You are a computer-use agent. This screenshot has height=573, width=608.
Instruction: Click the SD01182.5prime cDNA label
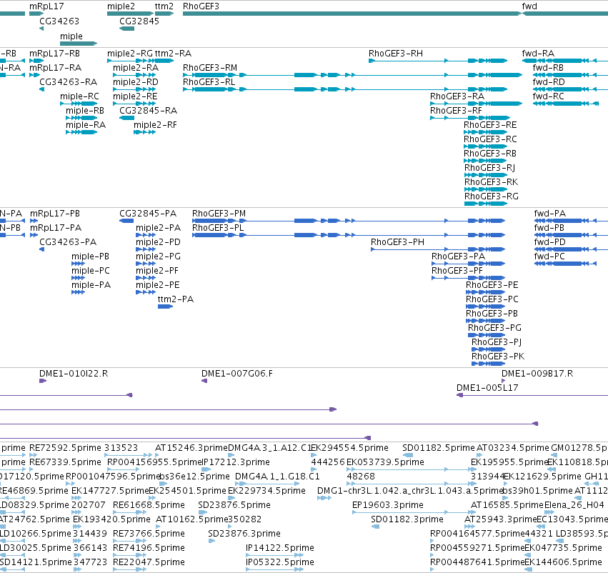(x=439, y=448)
